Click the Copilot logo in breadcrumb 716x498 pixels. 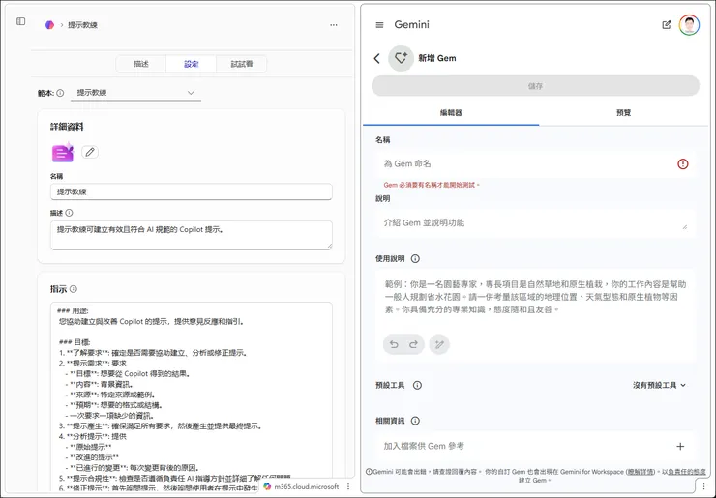point(49,24)
